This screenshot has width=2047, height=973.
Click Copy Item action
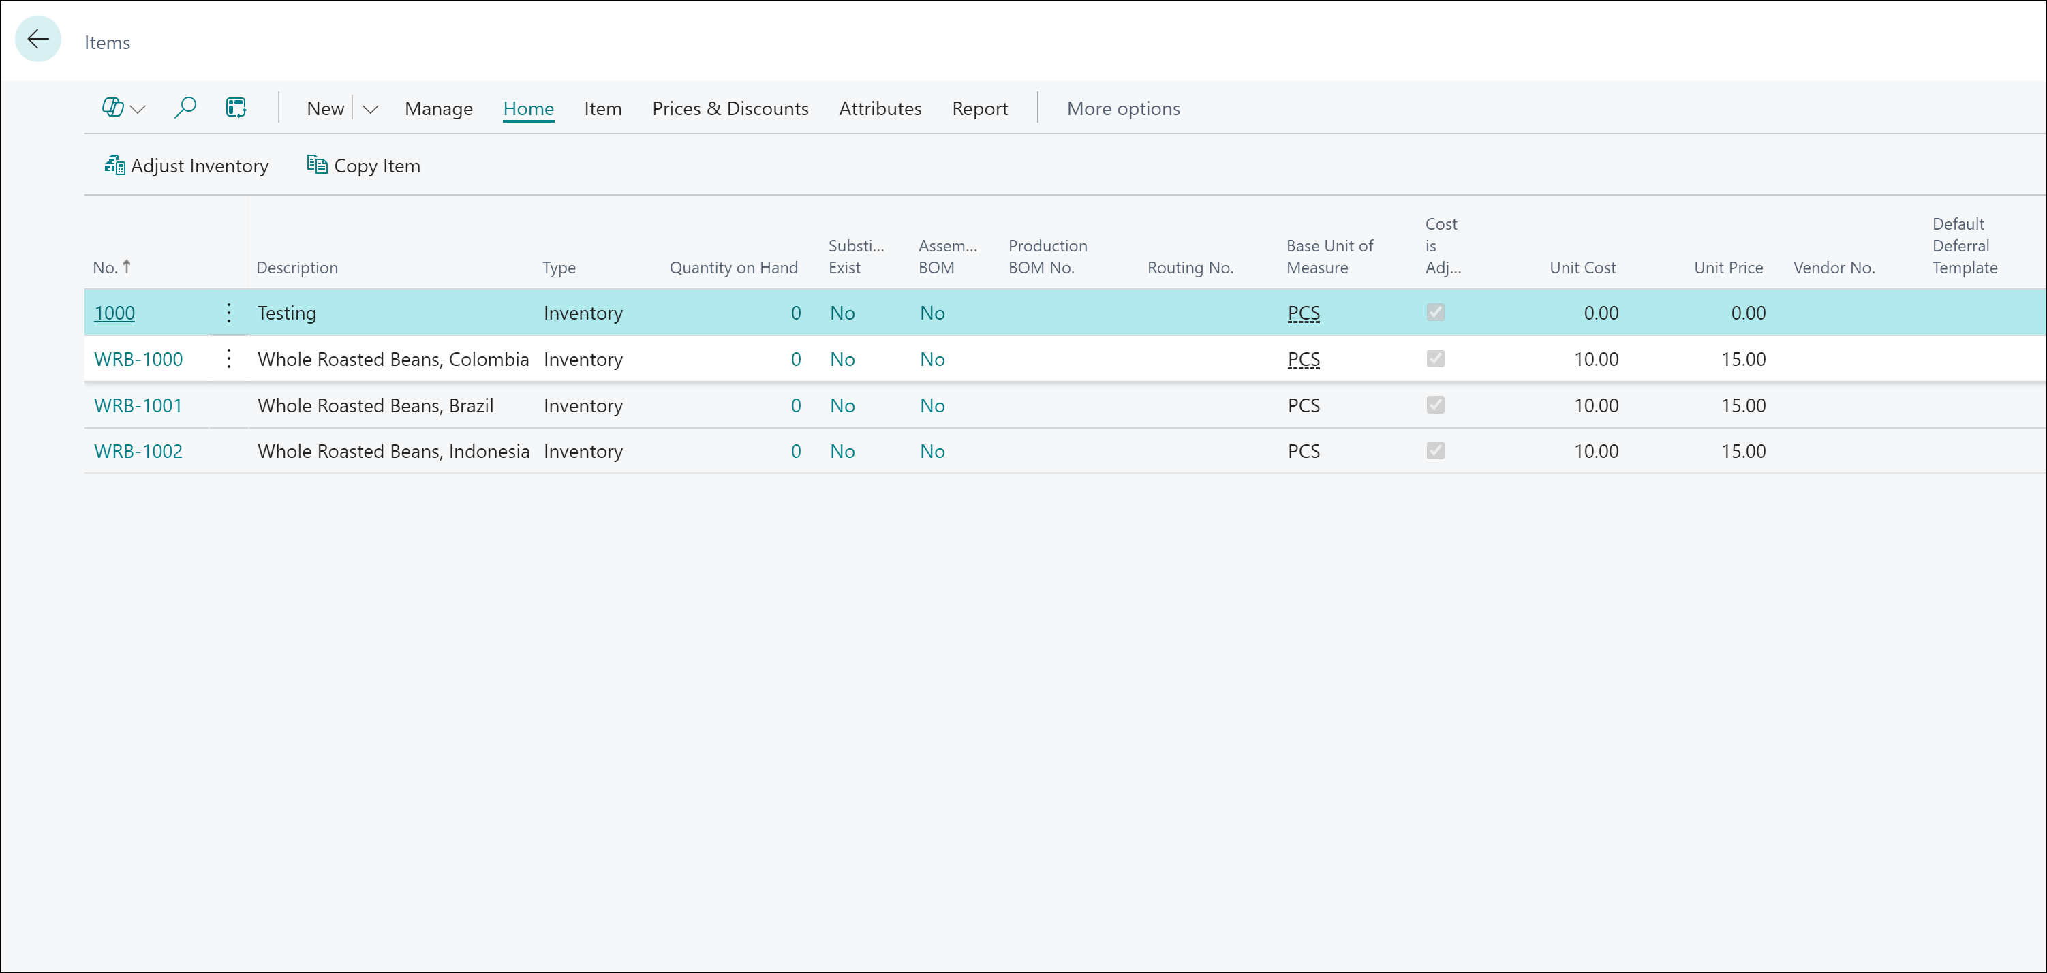click(364, 165)
